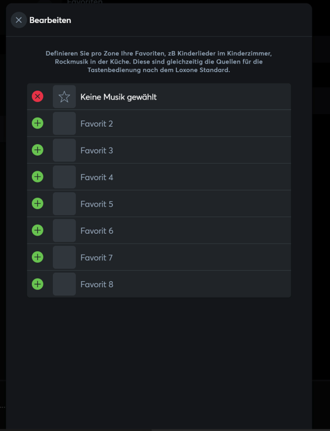This screenshot has width=330, height=431.
Task: Select the 'Keine Musik gewählt' entry
Action: 118,97
